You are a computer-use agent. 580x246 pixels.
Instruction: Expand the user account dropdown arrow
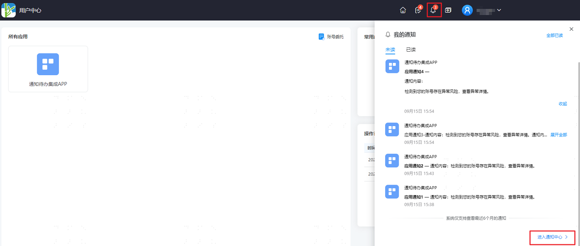[x=499, y=10]
